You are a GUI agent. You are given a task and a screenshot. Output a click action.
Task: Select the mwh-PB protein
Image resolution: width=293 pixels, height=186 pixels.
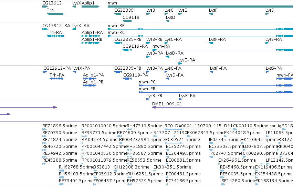(x=216, y=92)
